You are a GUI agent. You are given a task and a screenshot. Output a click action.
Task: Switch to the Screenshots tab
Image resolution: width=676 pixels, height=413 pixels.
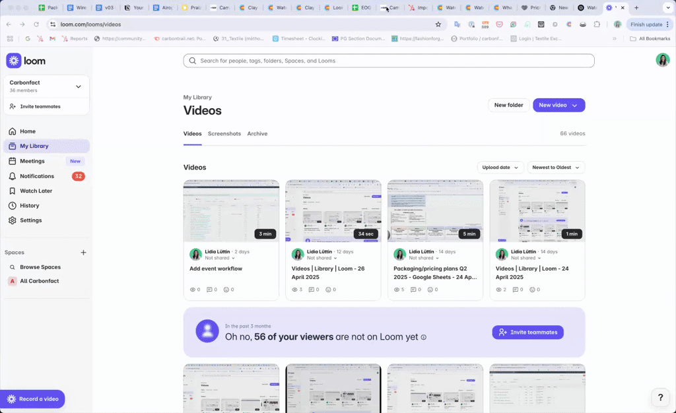[x=224, y=134]
